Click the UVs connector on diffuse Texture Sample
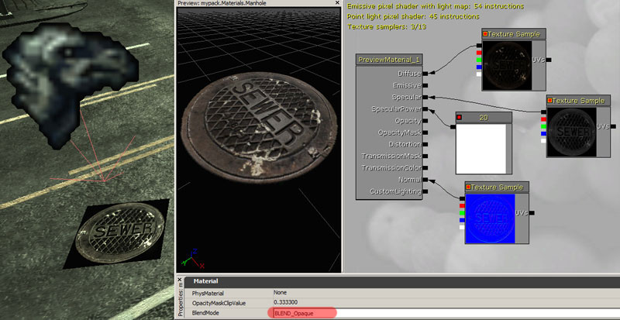This screenshot has width=620, height=320. tap(549, 60)
